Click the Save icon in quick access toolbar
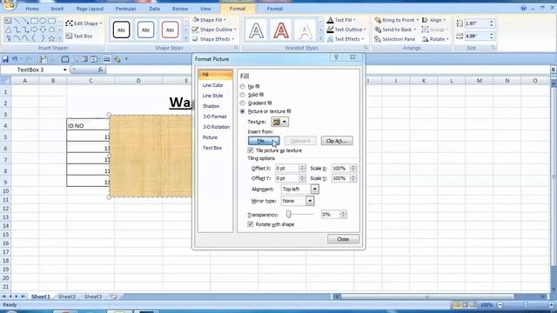Viewport: 557px width, 313px height. point(5,59)
